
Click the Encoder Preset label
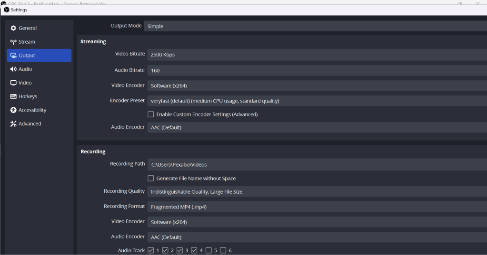click(x=127, y=100)
